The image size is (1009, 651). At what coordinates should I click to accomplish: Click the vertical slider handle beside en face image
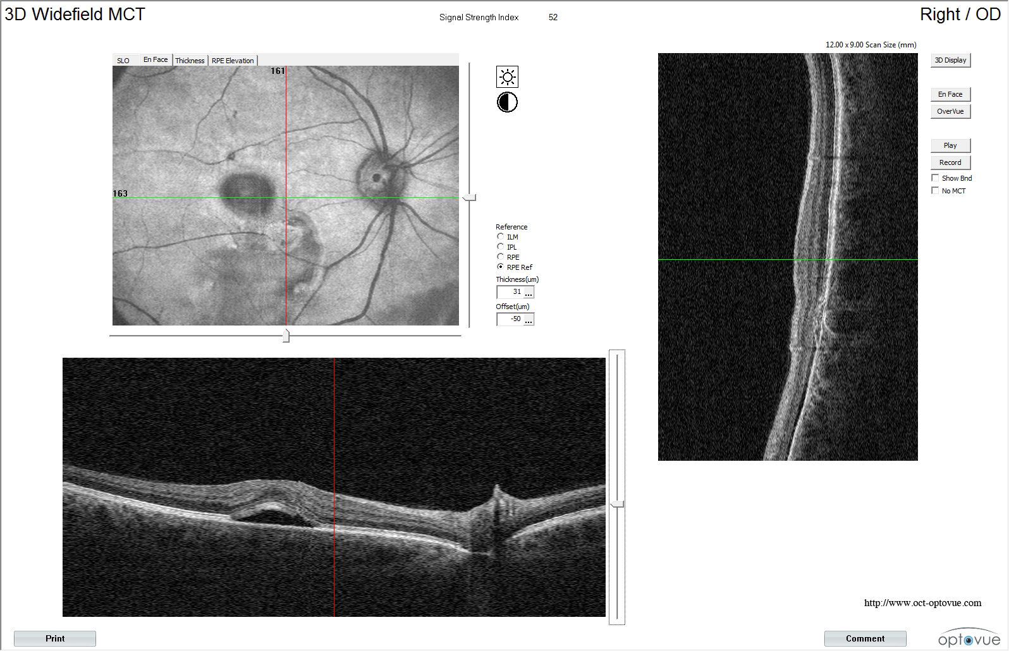pyautogui.click(x=469, y=198)
